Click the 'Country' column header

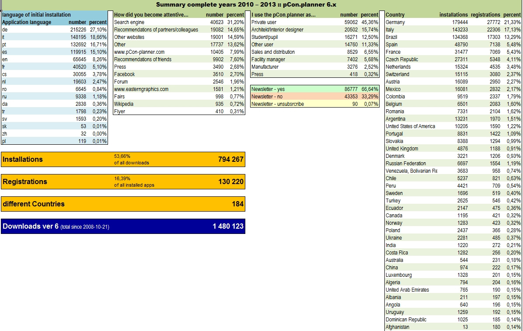click(x=395, y=14)
